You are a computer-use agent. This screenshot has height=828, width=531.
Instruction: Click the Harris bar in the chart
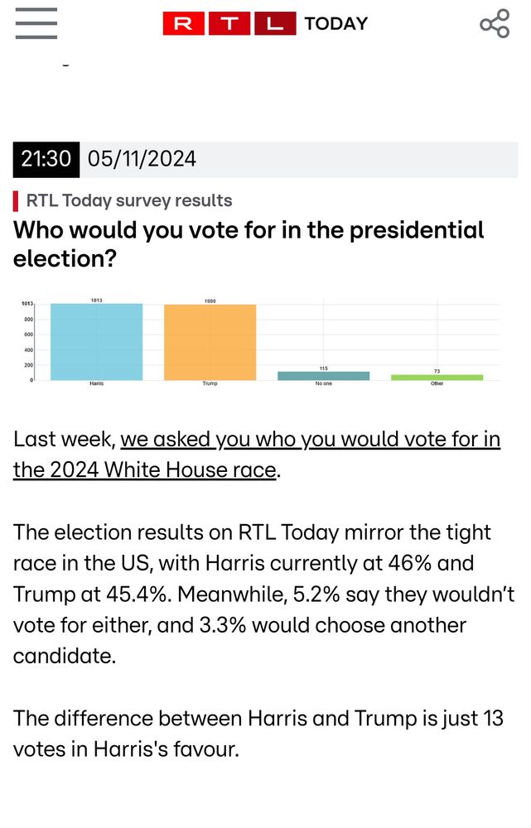pyautogui.click(x=96, y=341)
